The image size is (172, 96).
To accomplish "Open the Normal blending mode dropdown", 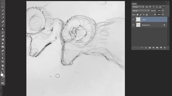I will point(141,11).
